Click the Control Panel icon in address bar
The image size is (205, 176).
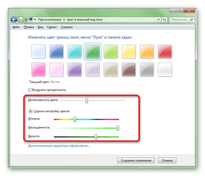[31, 19]
